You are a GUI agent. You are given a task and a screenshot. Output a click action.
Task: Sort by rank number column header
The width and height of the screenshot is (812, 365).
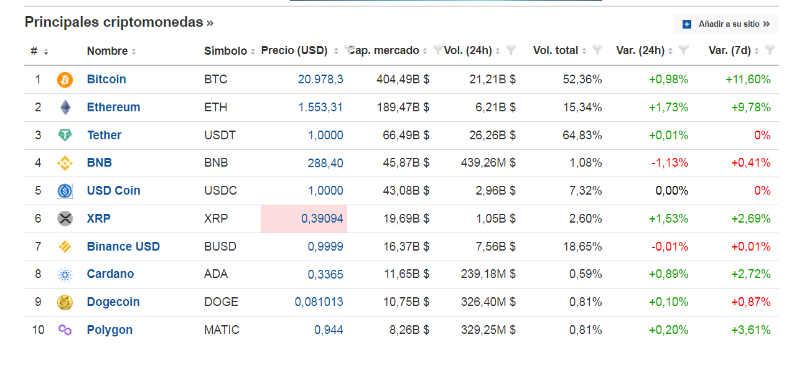pyautogui.click(x=34, y=51)
